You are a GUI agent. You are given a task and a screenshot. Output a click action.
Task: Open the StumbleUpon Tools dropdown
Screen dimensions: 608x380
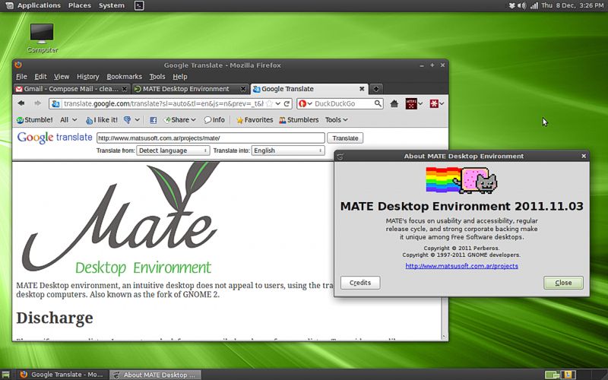click(x=336, y=120)
